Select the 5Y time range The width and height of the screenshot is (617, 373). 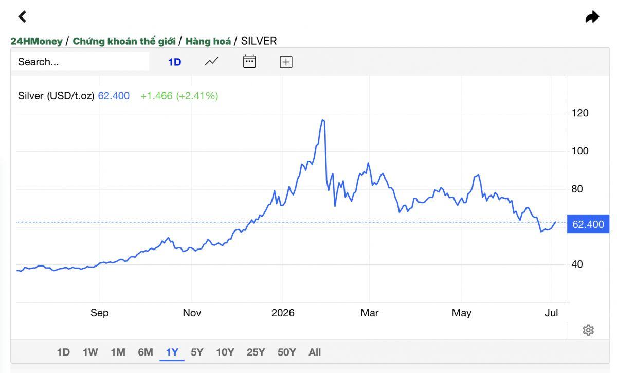(197, 352)
